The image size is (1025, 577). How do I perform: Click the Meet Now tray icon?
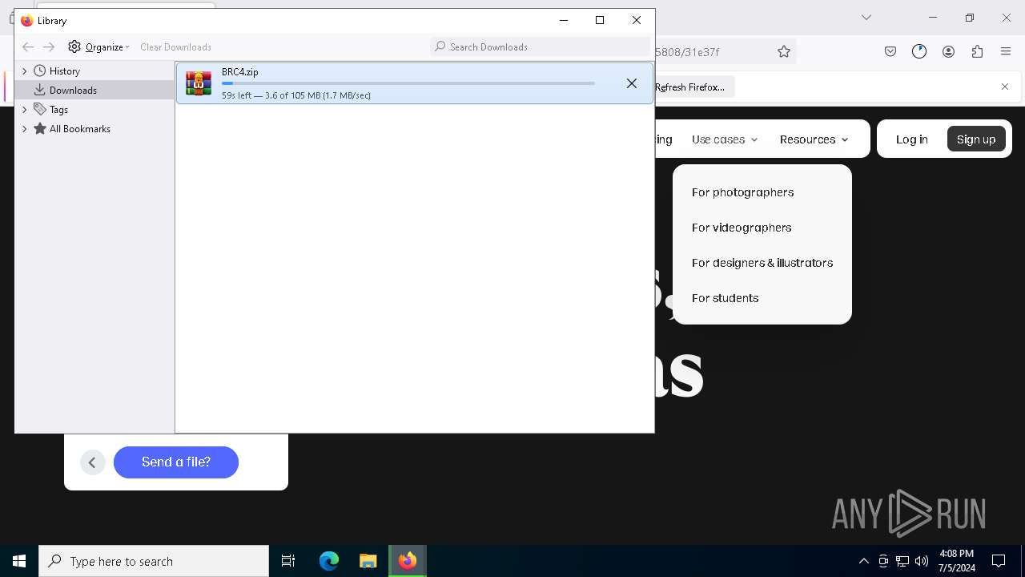coord(883,561)
